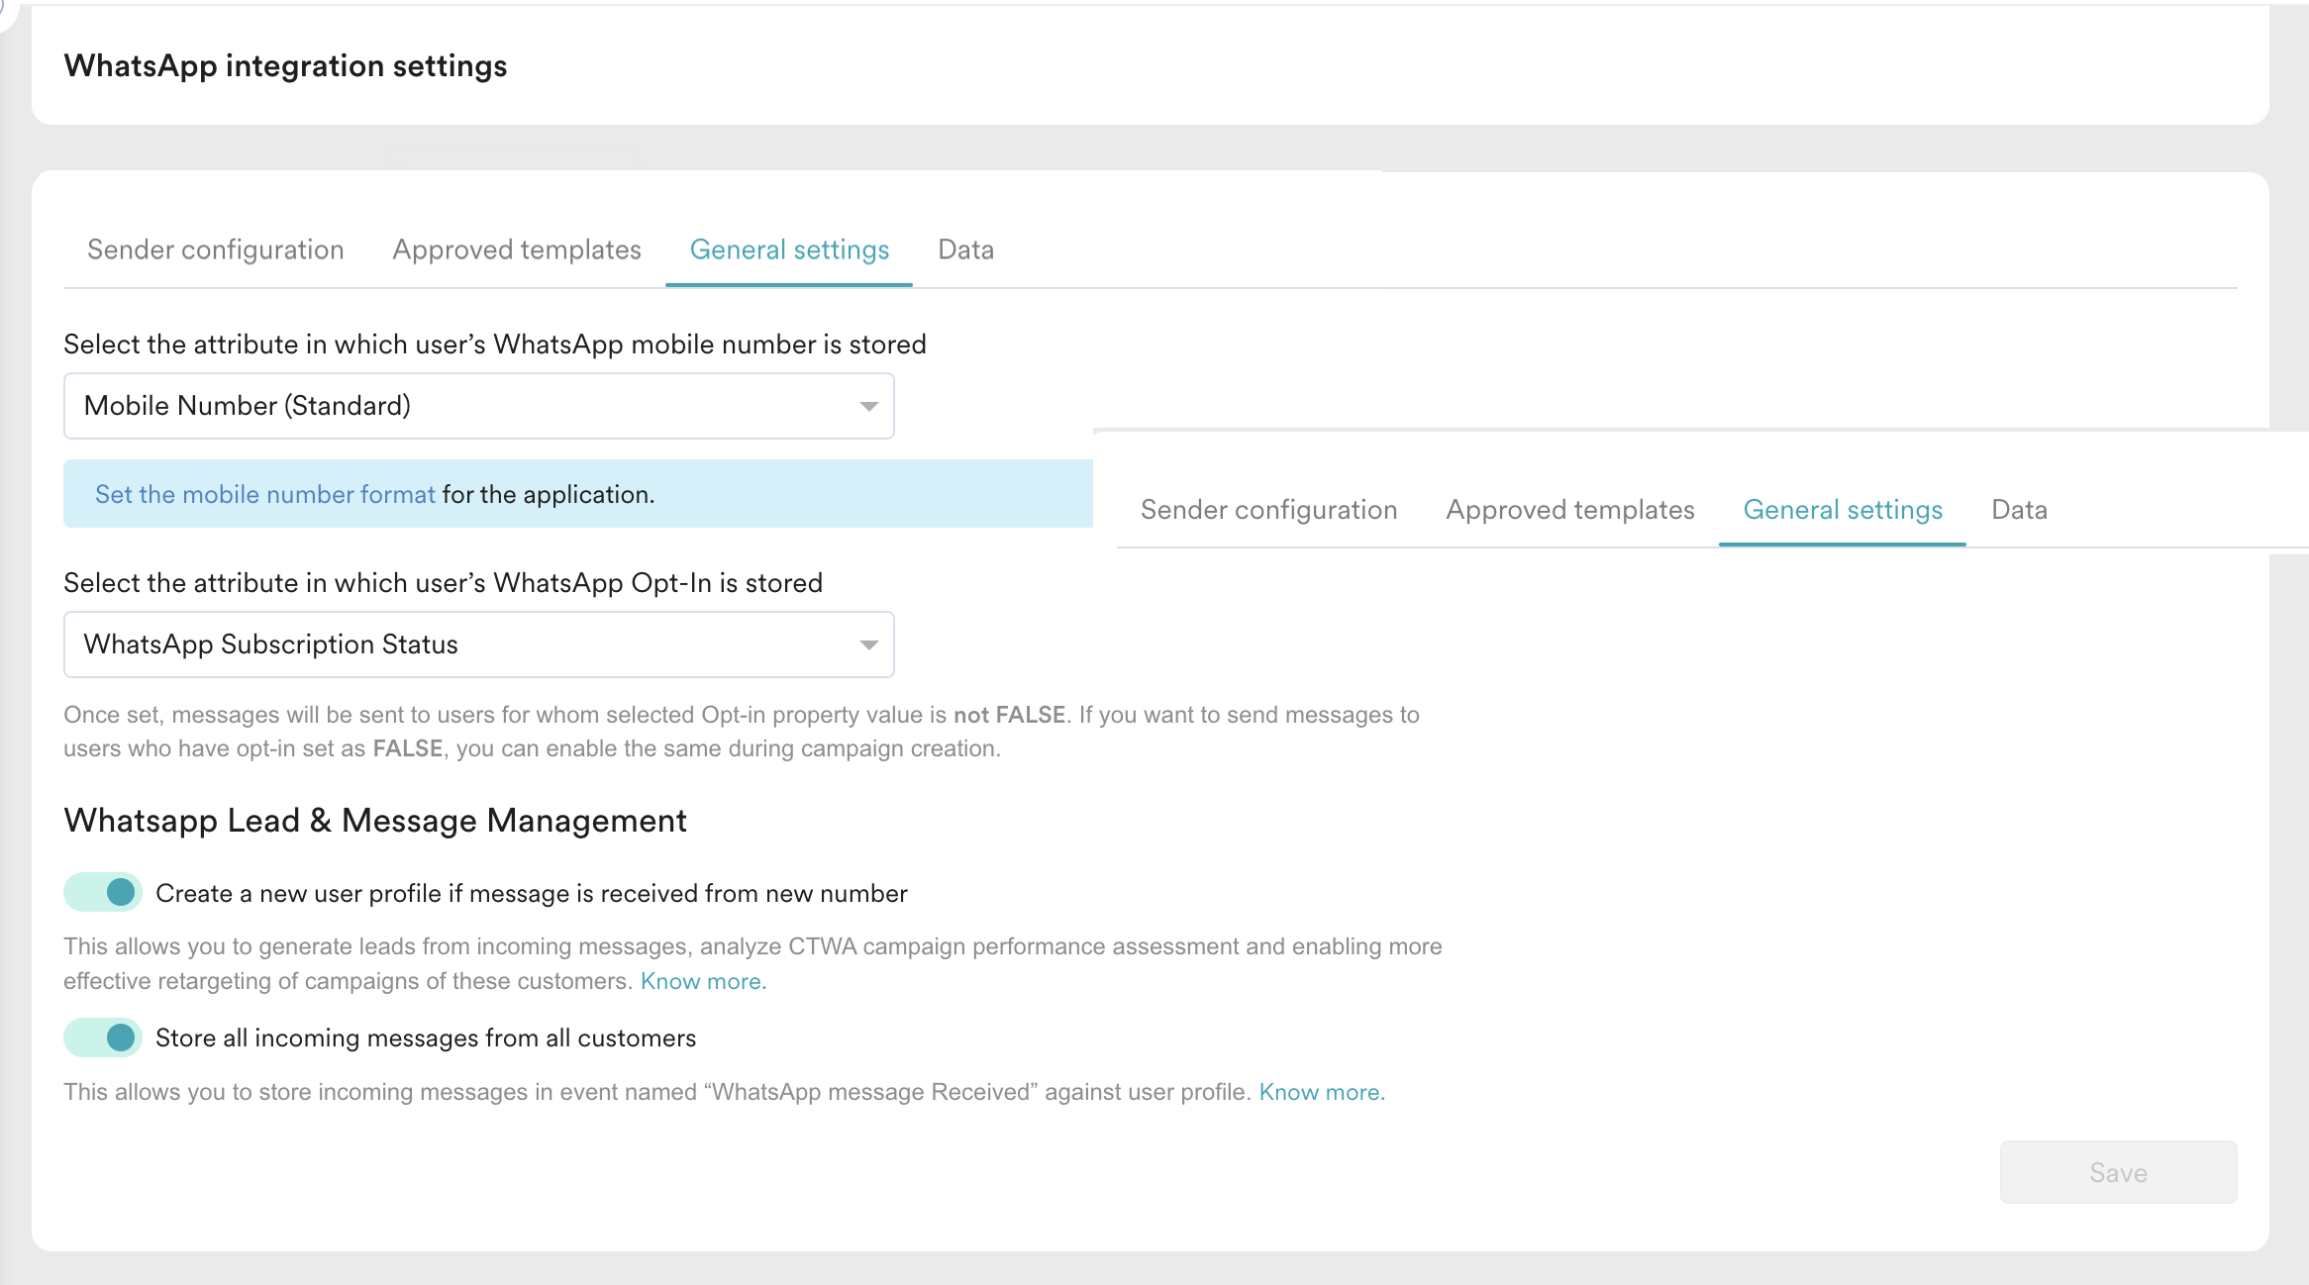The image size is (2309, 1285).
Task: Open the Data tab in top bar
Action: [x=965, y=249]
